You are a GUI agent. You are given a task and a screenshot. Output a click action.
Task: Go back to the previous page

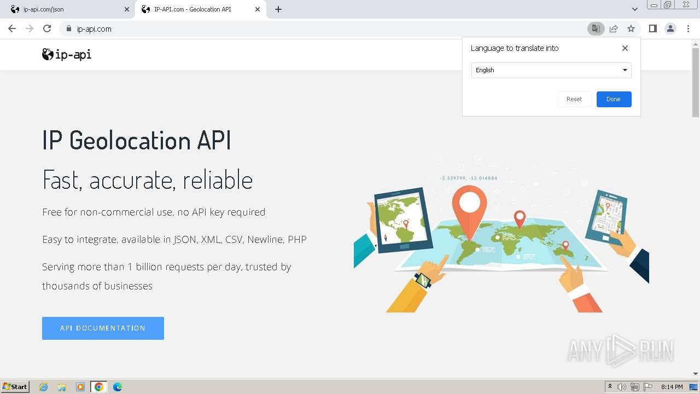click(x=12, y=28)
